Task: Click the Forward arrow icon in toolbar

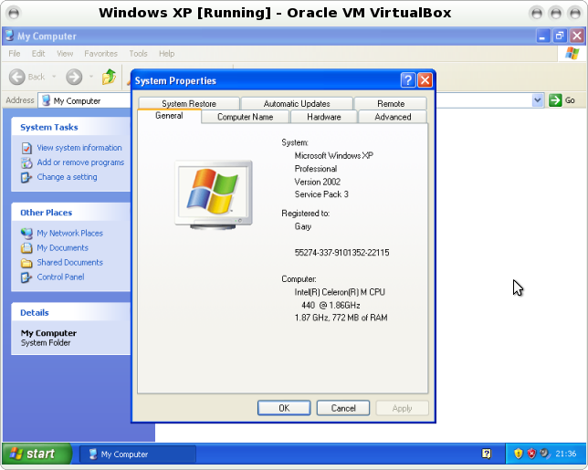Action: tap(74, 77)
